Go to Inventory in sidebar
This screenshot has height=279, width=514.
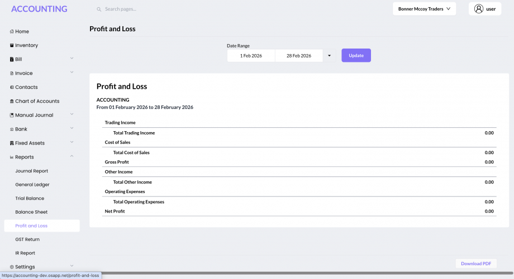point(27,46)
